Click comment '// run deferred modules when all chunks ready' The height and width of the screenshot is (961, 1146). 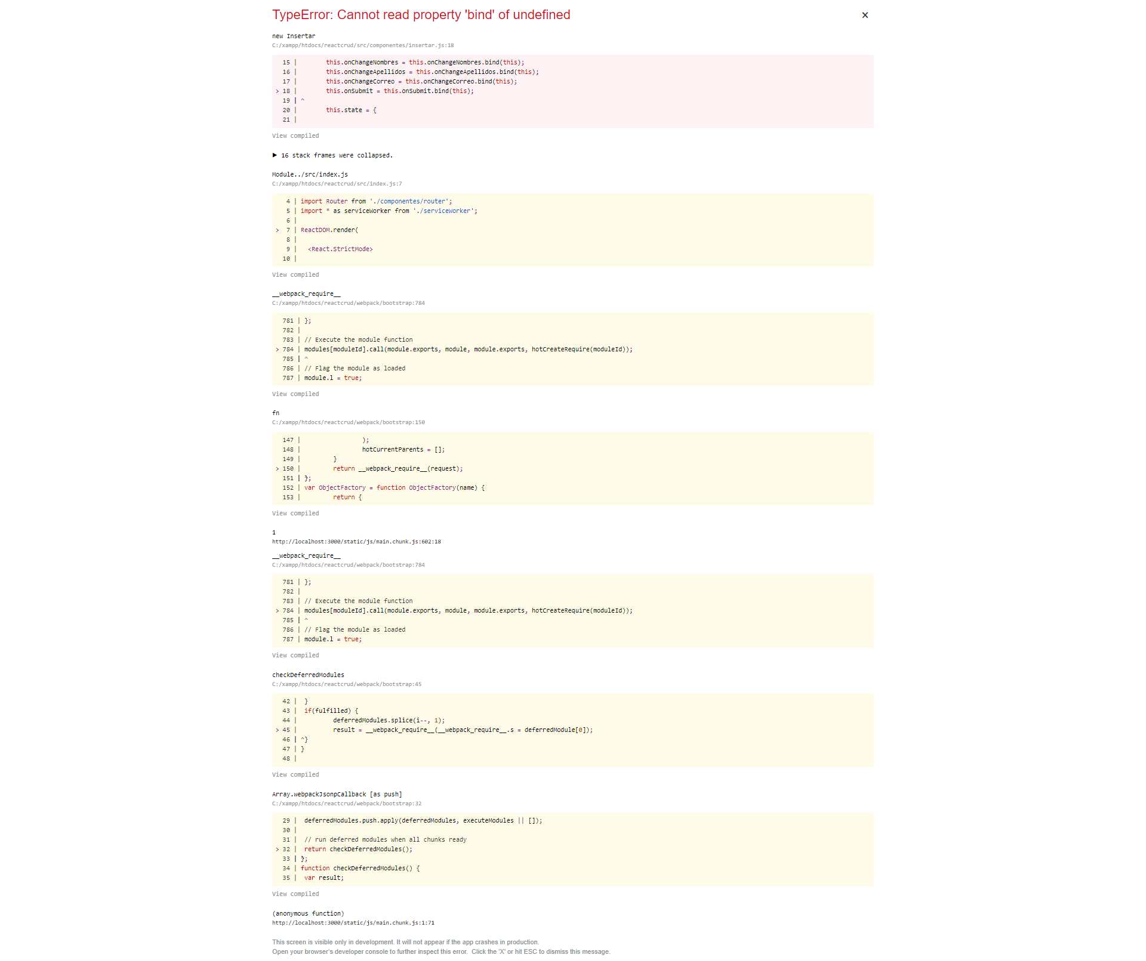coord(386,840)
